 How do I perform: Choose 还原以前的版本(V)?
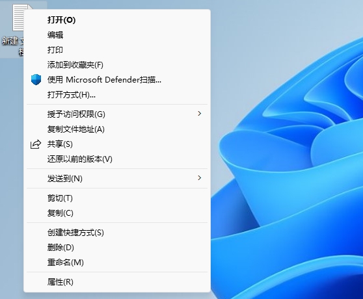(x=117, y=159)
